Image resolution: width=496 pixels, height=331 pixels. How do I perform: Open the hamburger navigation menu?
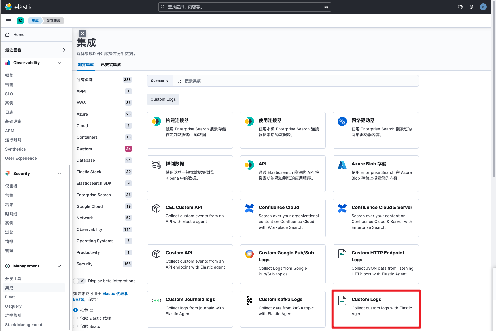[9, 21]
